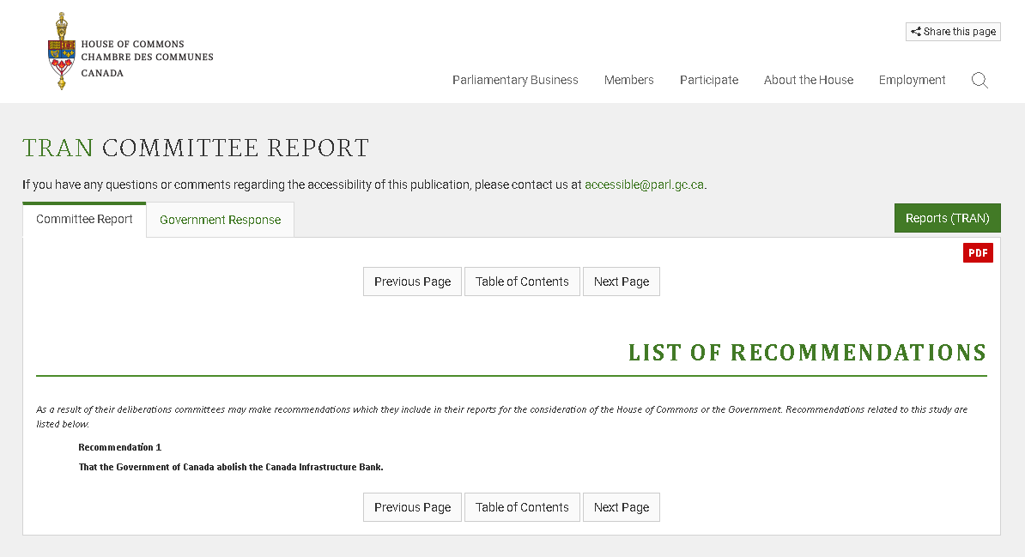This screenshot has width=1025, height=557.
Task: Click the text about abolishing the Canada Infrastructure Bank
Action: [x=231, y=467]
